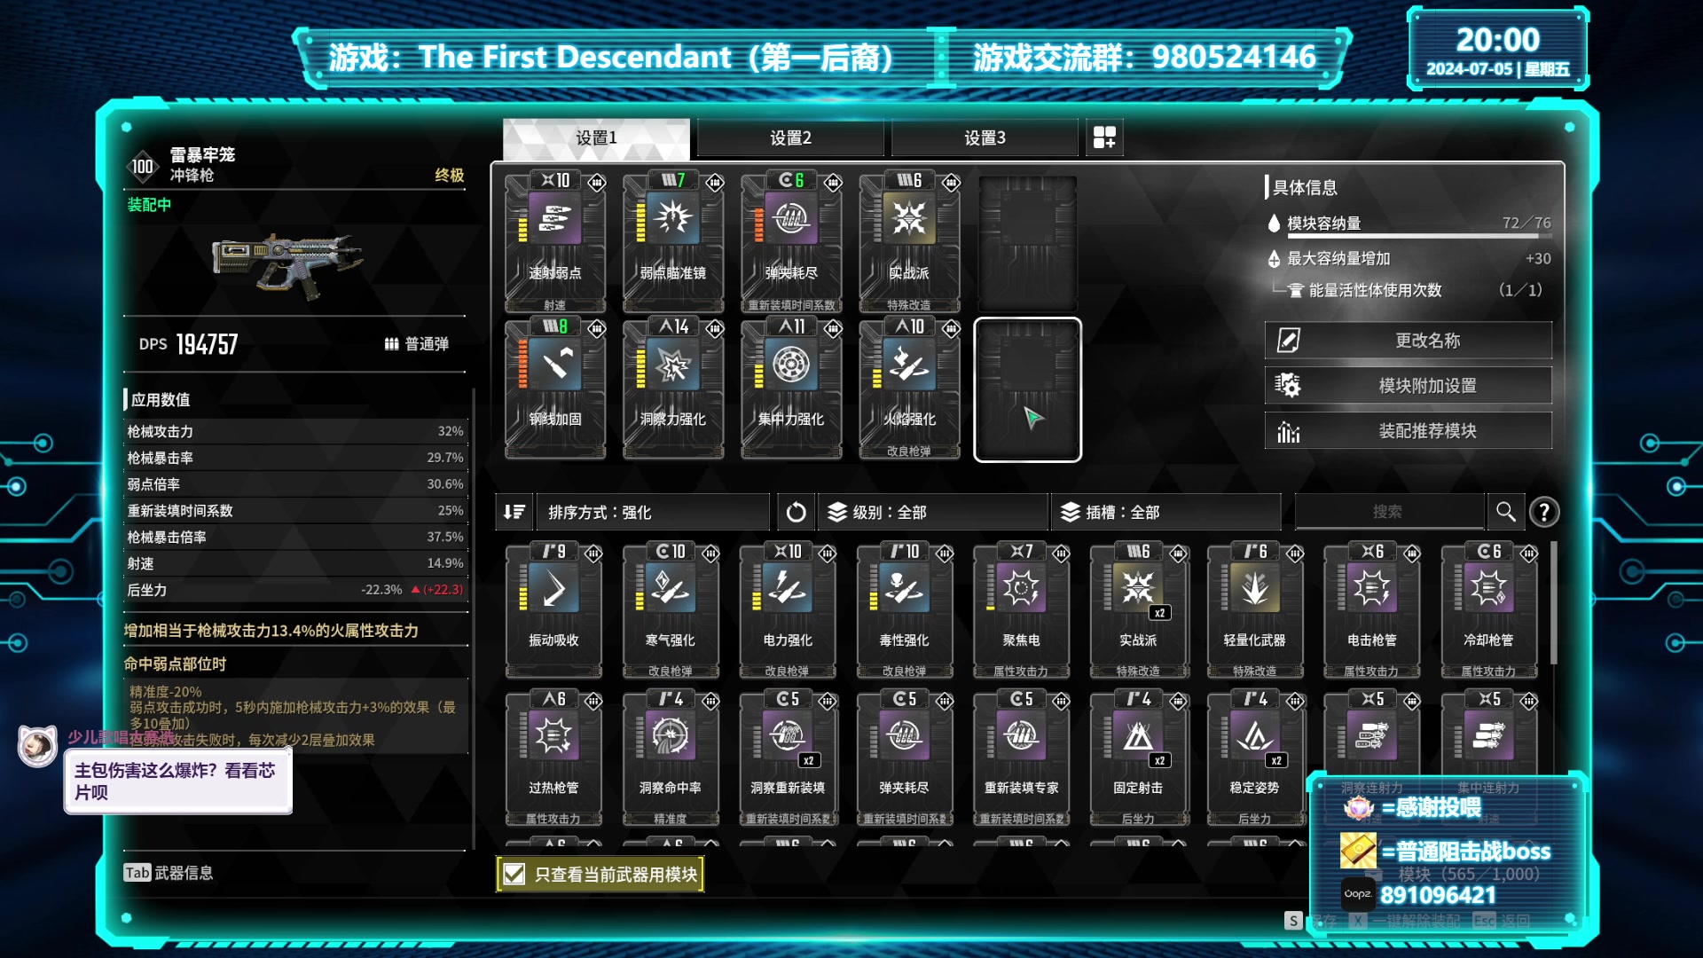The image size is (1703, 958).
Task: Select the equipped 弹夹耗尽 module in top row
Action: point(791,241)
